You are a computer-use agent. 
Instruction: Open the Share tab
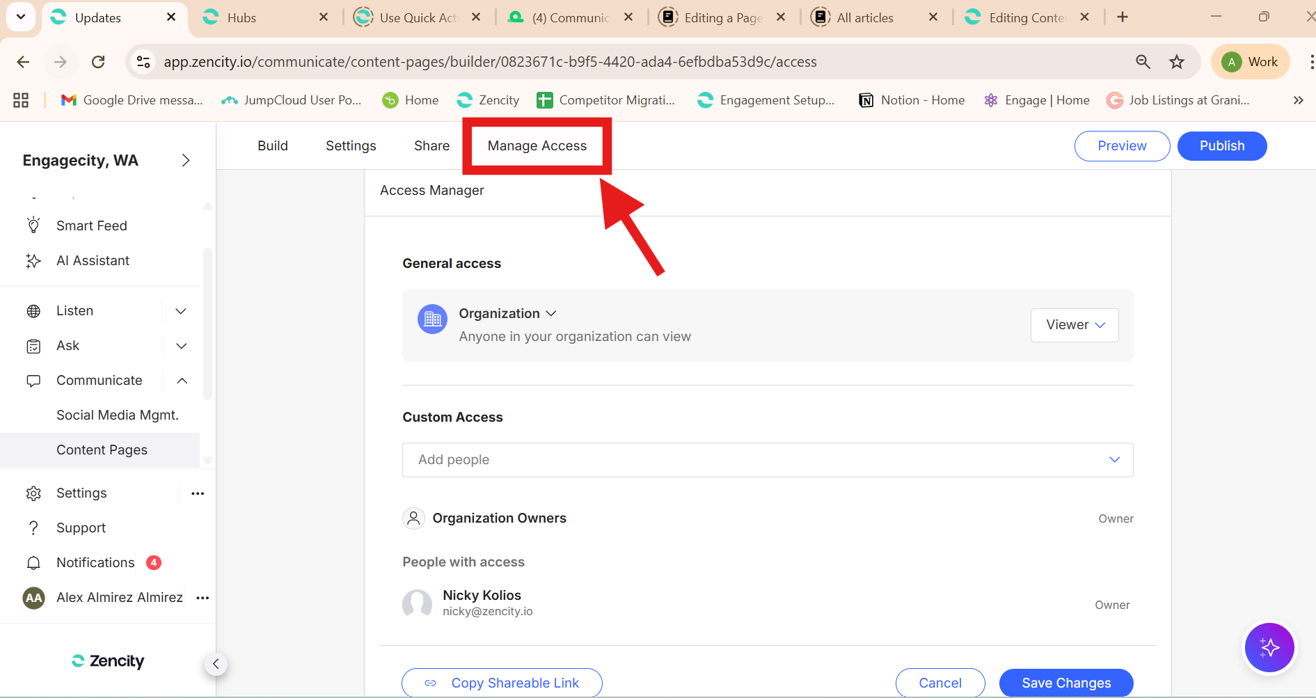point(431,145)
